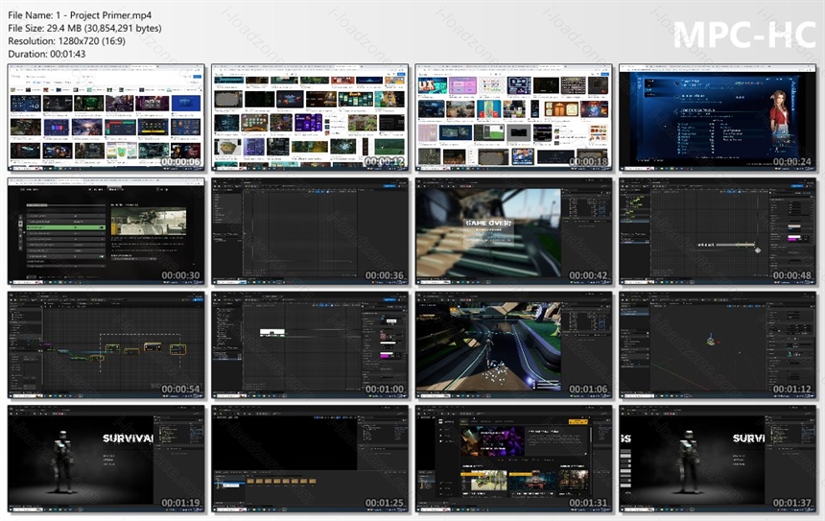
Task: Click the thumbnail stamped 00:00:48
Action: pos(718,231)
